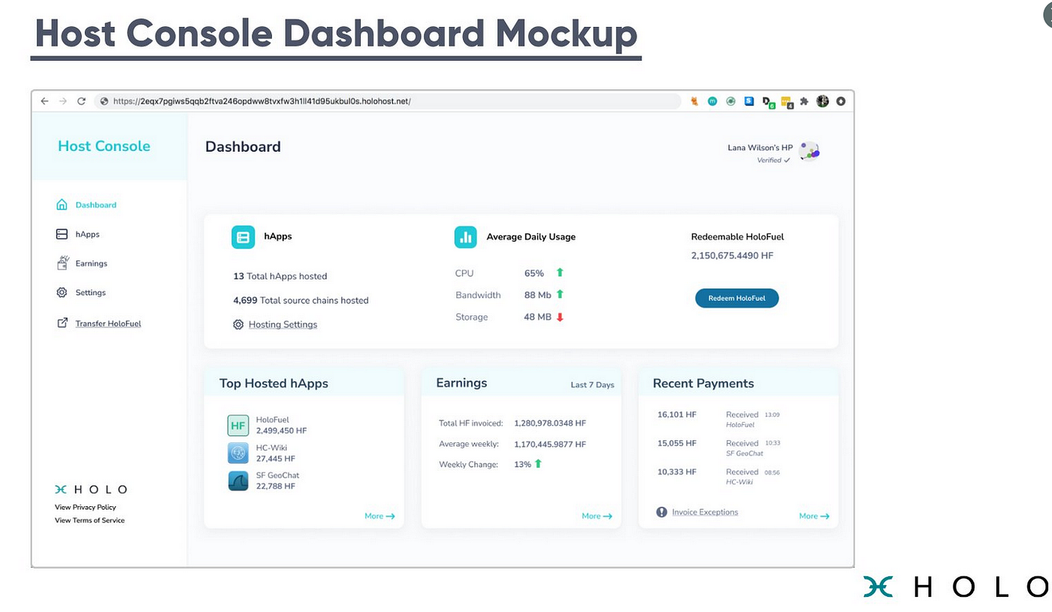Click More in the Earnings card
The width and height of the screenshot is (1052, 612).
pos(597,516)
